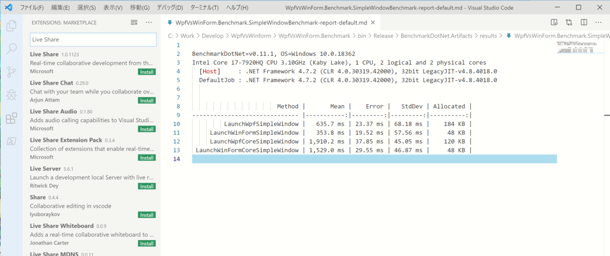
Task: Open the Debug view in activity bar
Action: (11, 95)
